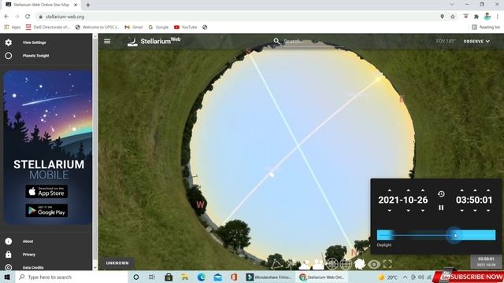Click the Windows Start button
Image resolution: width=504 pixels, height=283 pixels.
point(7,277)
